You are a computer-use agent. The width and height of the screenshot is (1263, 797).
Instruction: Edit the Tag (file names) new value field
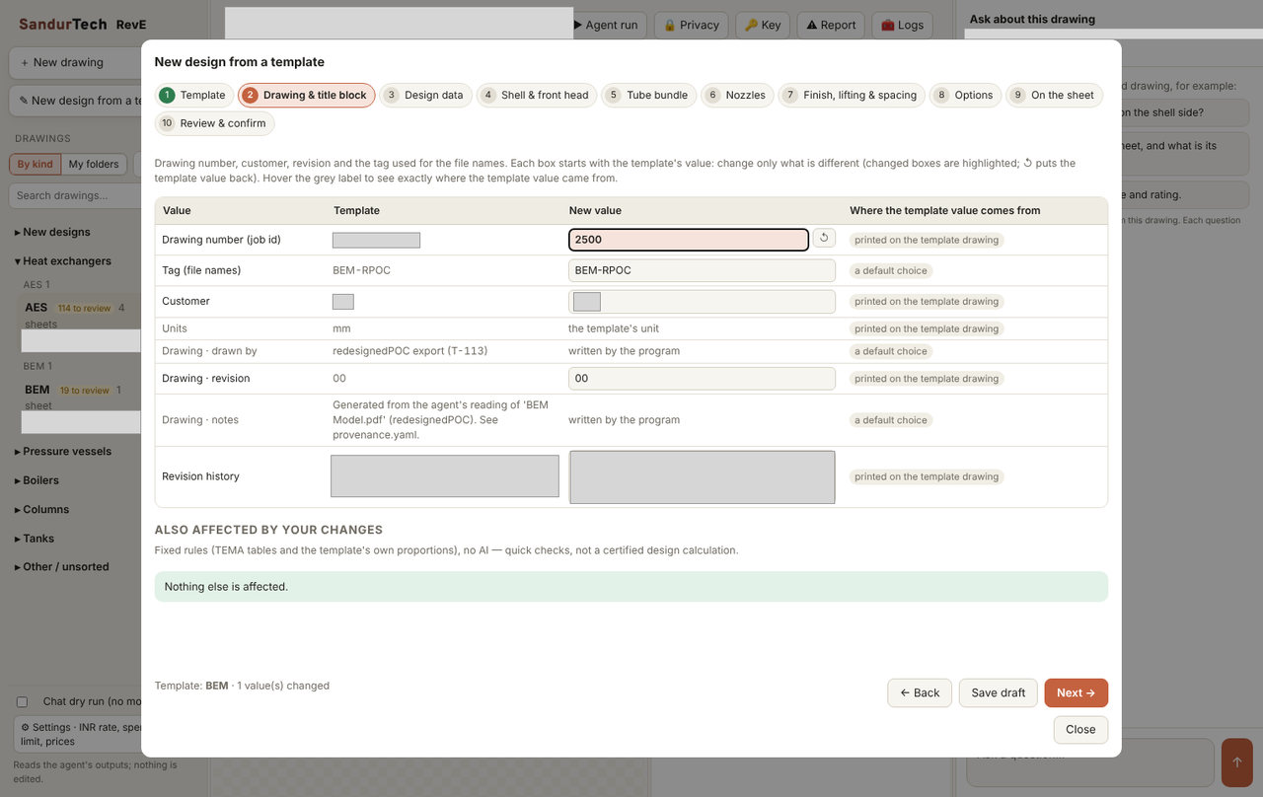click(702, 270)
